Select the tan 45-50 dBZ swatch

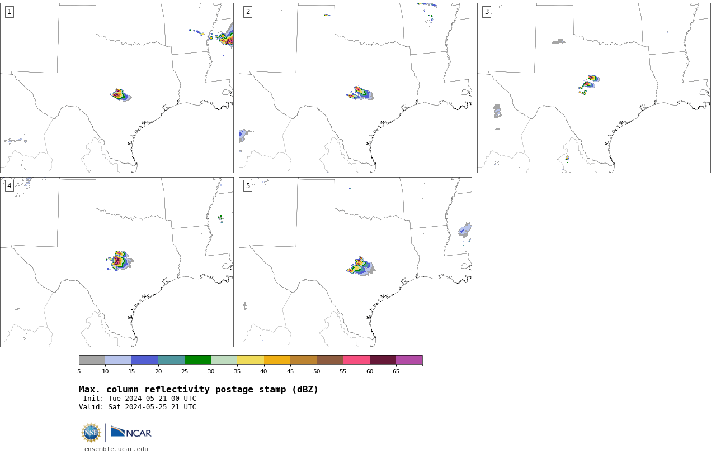tap(303, 360)
